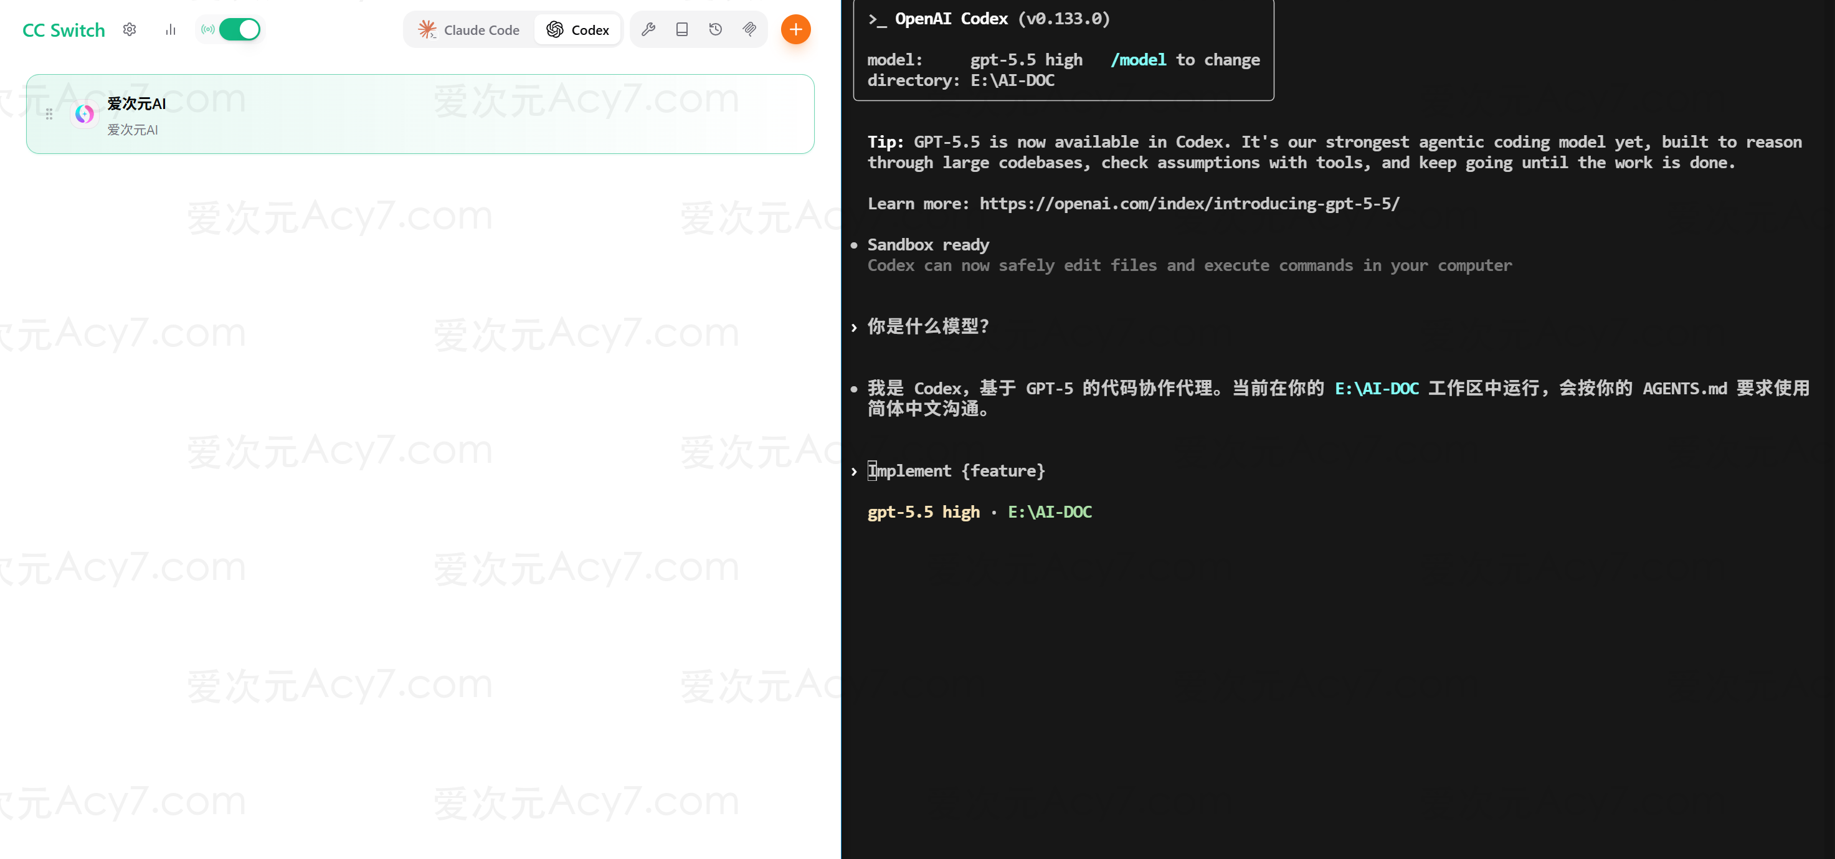The image size is (1835, 859).
Task: Click the 'Sandbox ready' message
Action: tap(927, 245)
